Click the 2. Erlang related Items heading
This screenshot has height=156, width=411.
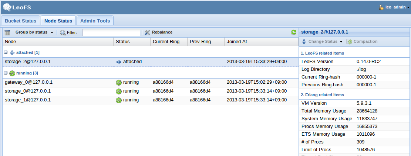point(322,94)
